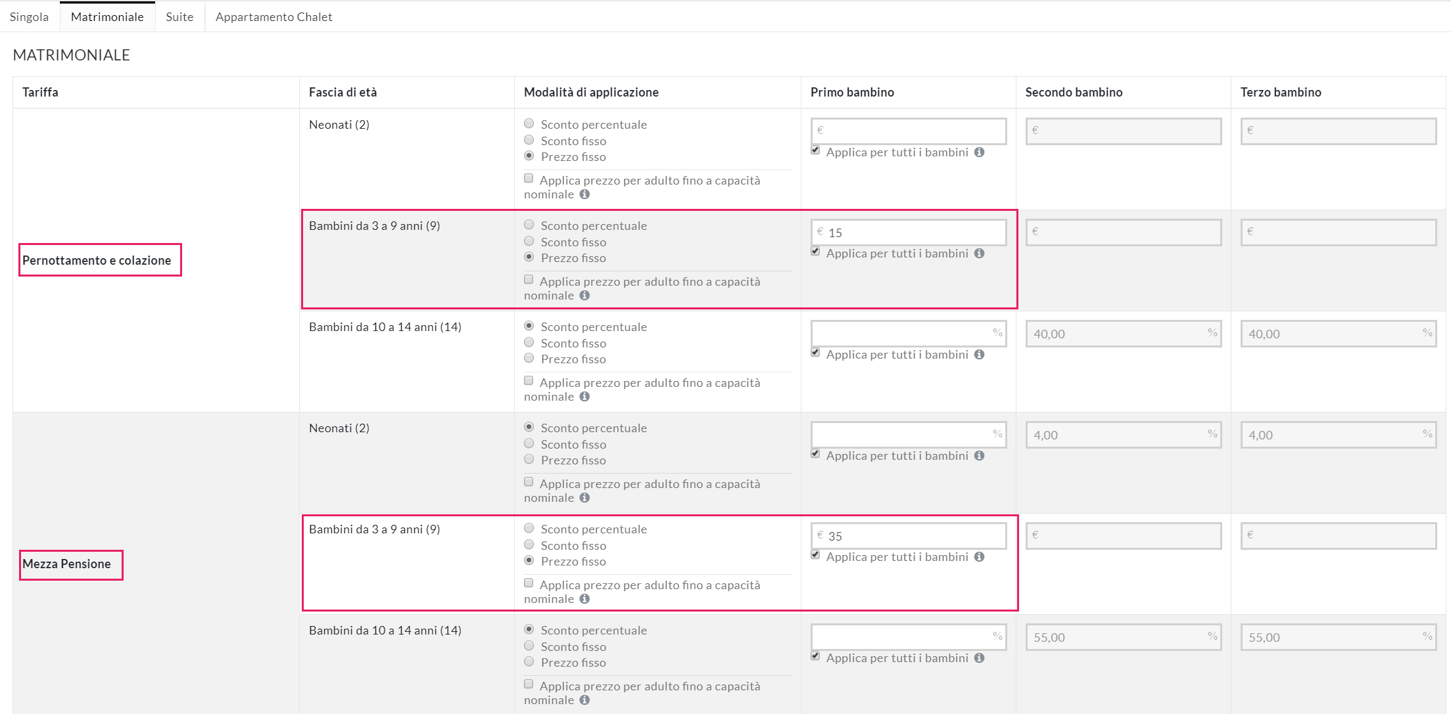
Task: Click info icon beside Mezza Pensione Bambini 10-14 'Applica per tutti'
Action: pyautogui.click(x=979, y=658)
